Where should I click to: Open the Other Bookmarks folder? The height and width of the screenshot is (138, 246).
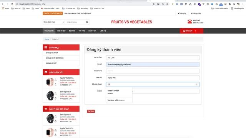pos(220,8)
